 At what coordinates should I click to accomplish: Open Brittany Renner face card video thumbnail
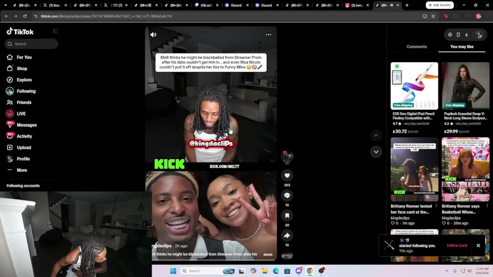[414, 170]
